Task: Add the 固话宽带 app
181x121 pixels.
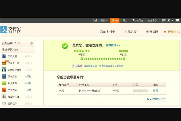Action: coord(28,77)
